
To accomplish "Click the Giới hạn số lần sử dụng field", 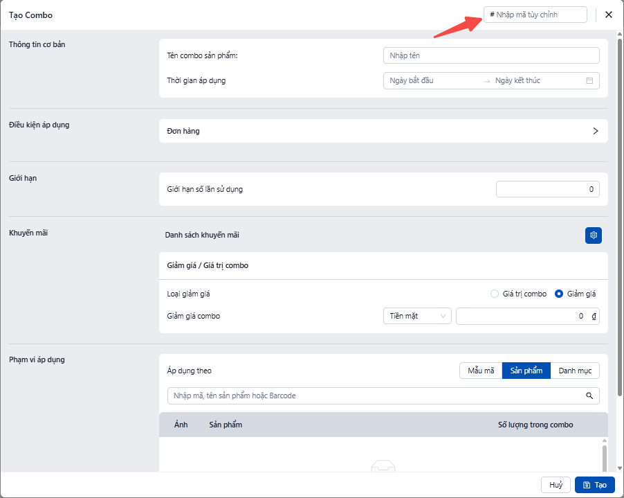I will tap(548, 189).
